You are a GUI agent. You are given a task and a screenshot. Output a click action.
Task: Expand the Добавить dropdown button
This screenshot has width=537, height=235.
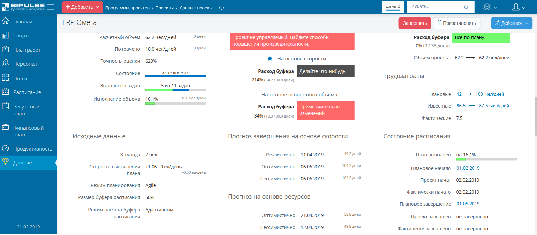[x=82, y=7]
